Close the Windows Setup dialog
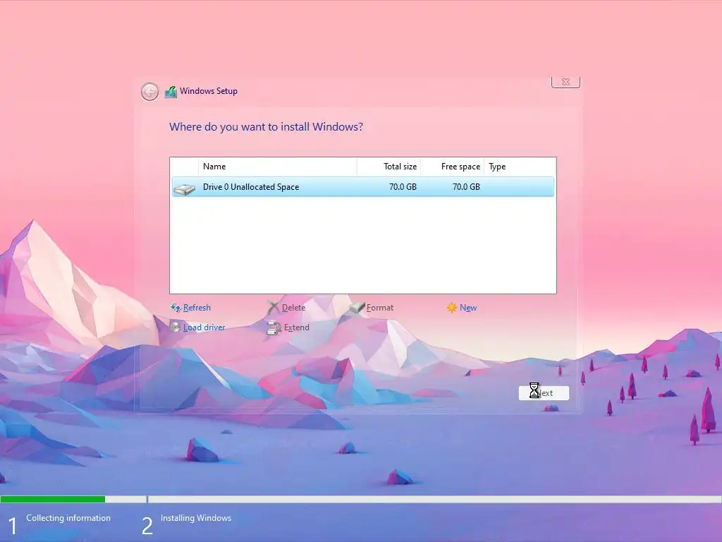 [565, 82]
